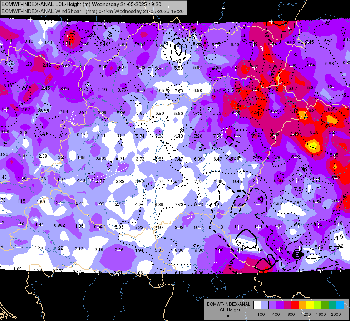Select the orange legend color swatch
The height and width of the screenshot is (321, 350).
pyautogui.click(x=302, y=305)
